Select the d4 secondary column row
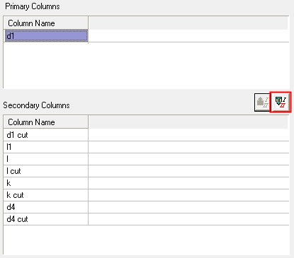This screenshot has width=294, height=258. pos(46,207)
